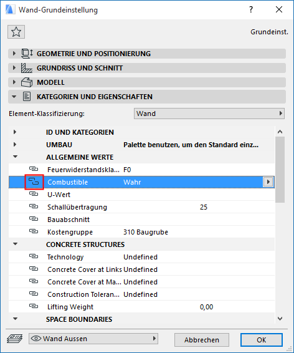This screenshot has height=353, width=294.
Task: Collapse the Allgemeine Werte group
Action: coord(15,157)
